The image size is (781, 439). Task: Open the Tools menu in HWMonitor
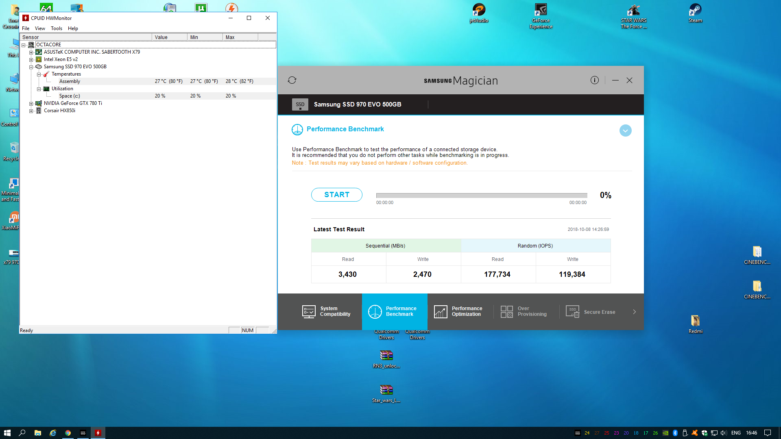pos(57,28)
